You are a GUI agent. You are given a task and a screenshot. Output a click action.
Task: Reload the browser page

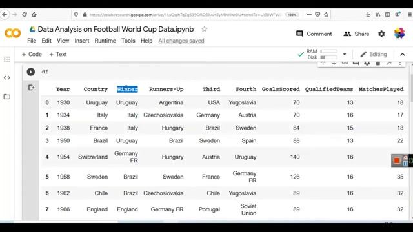(25, 14)
